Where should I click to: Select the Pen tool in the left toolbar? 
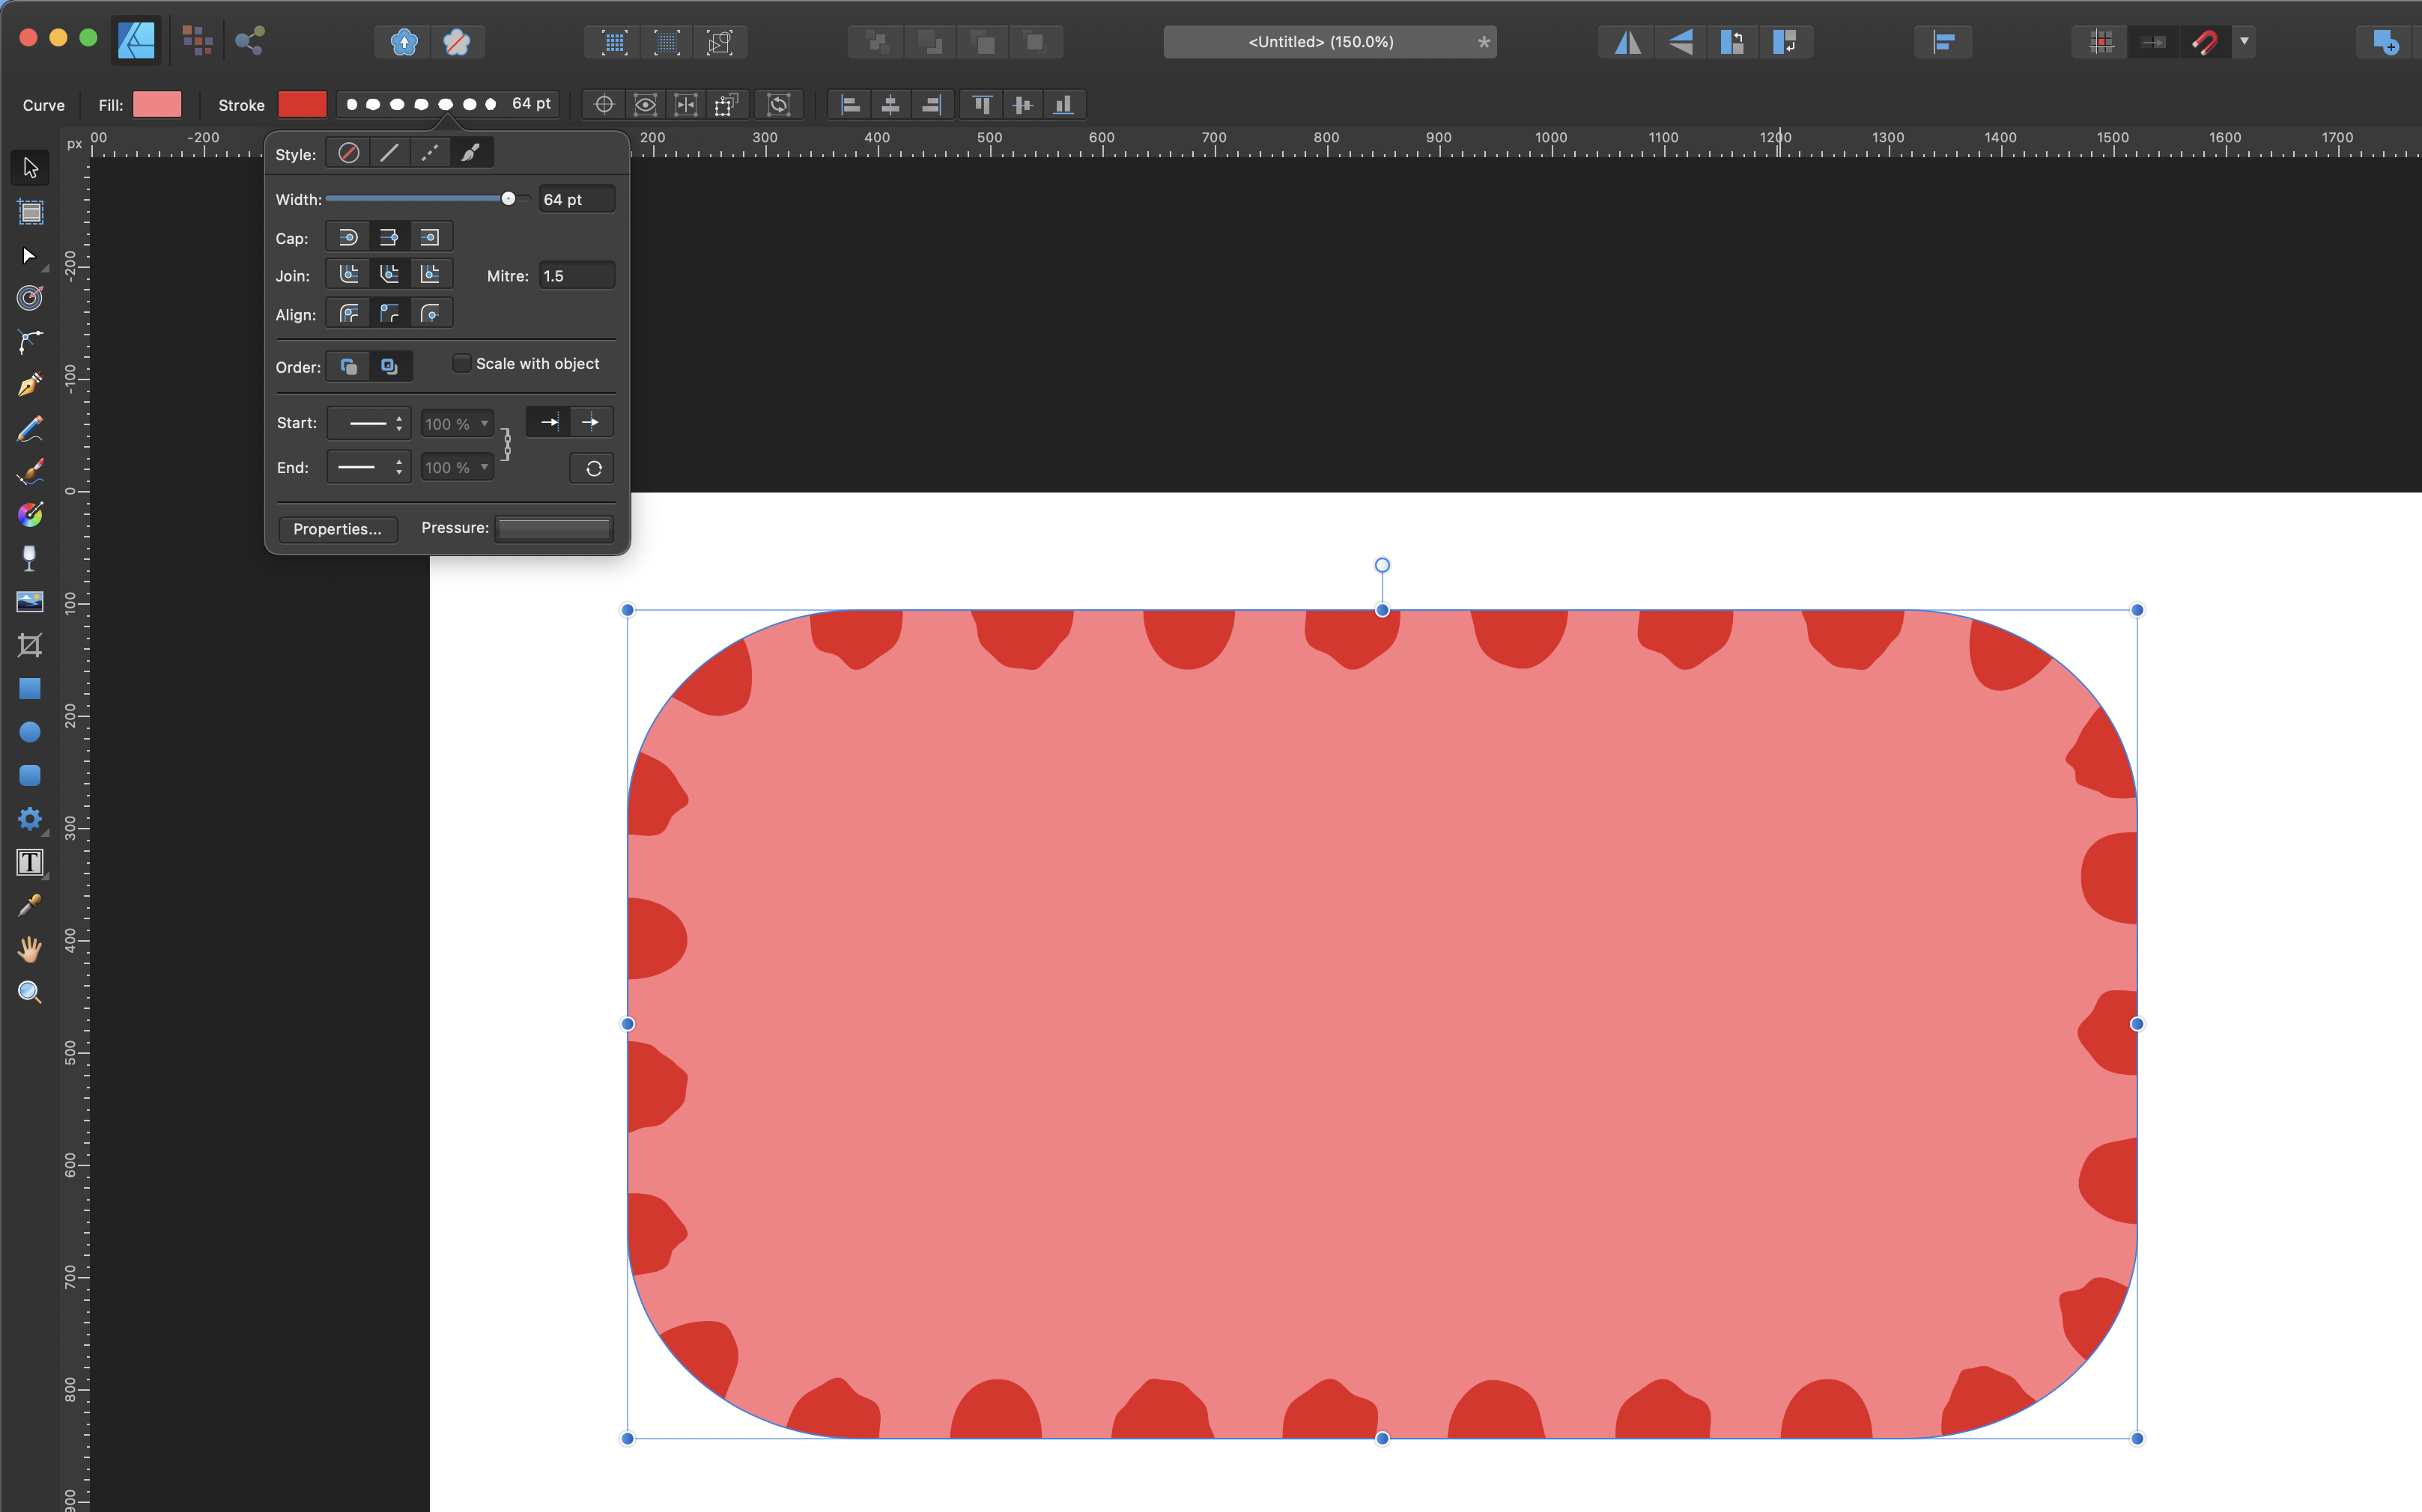(30, 385)
